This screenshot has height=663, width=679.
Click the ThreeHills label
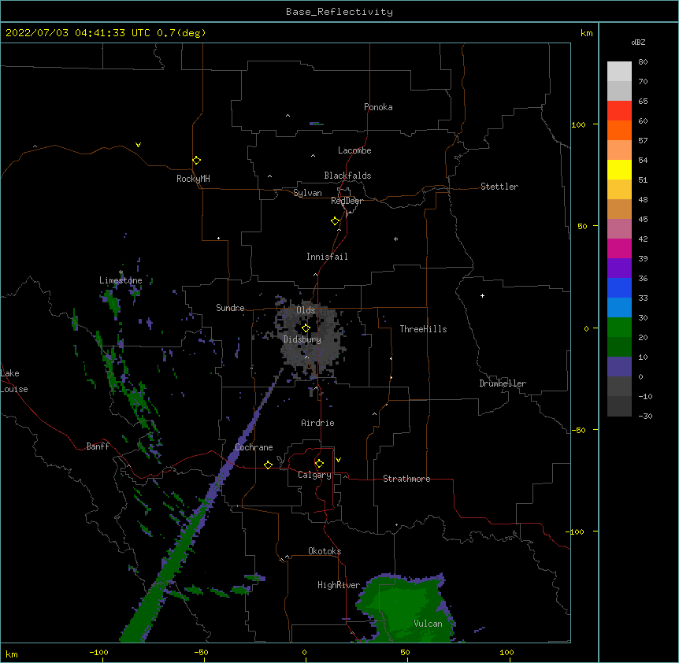tap(423, 329)
